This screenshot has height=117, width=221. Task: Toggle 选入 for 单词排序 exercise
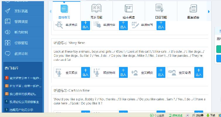[x=123, y=25]
